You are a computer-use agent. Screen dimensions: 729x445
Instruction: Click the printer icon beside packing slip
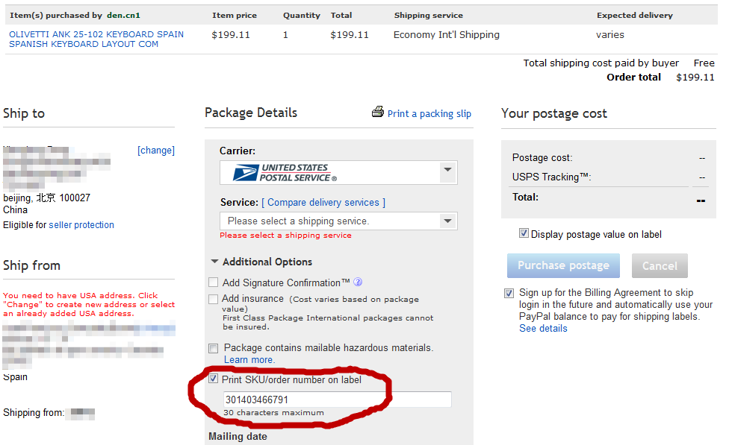click(x=378, y=113)
